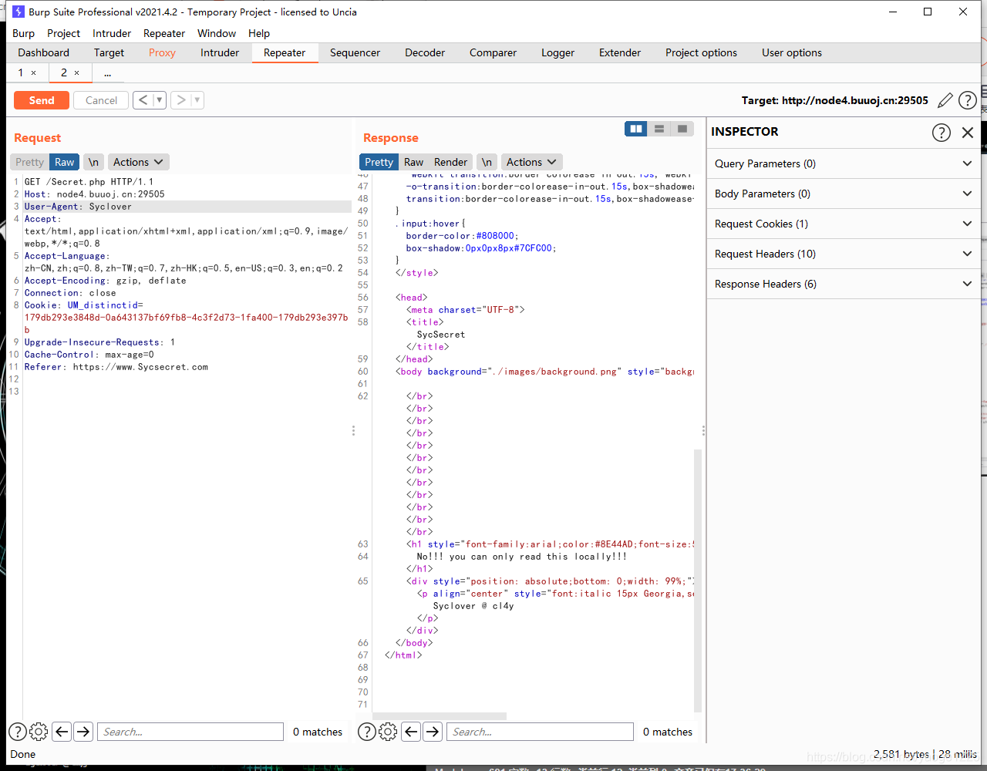
Task: Open Repeater tab 1
Action: pos(21,72)
